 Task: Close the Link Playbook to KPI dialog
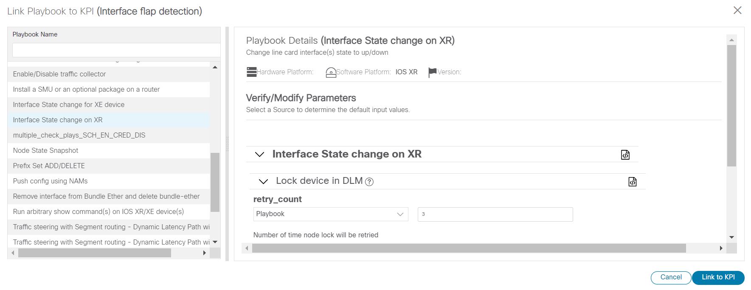[x=737, y=11]
